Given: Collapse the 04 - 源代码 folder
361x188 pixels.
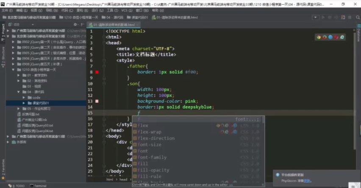Looking at the screenshot, I should (x=19, y=92).
